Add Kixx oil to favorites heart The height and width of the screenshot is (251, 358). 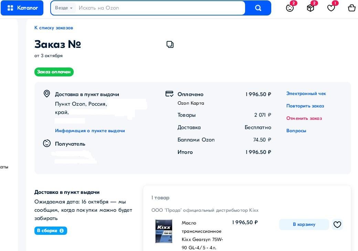coord(337,224)
